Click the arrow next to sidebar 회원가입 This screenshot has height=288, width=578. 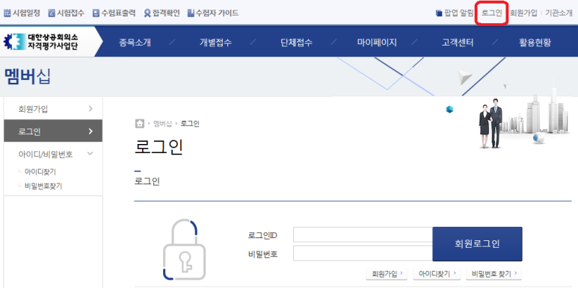click(90, 108)
